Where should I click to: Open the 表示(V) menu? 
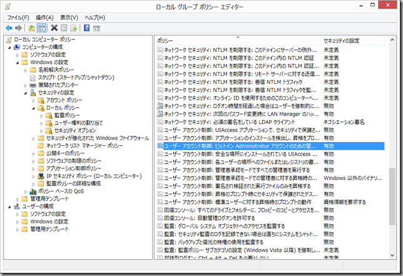tap(71, 18)
